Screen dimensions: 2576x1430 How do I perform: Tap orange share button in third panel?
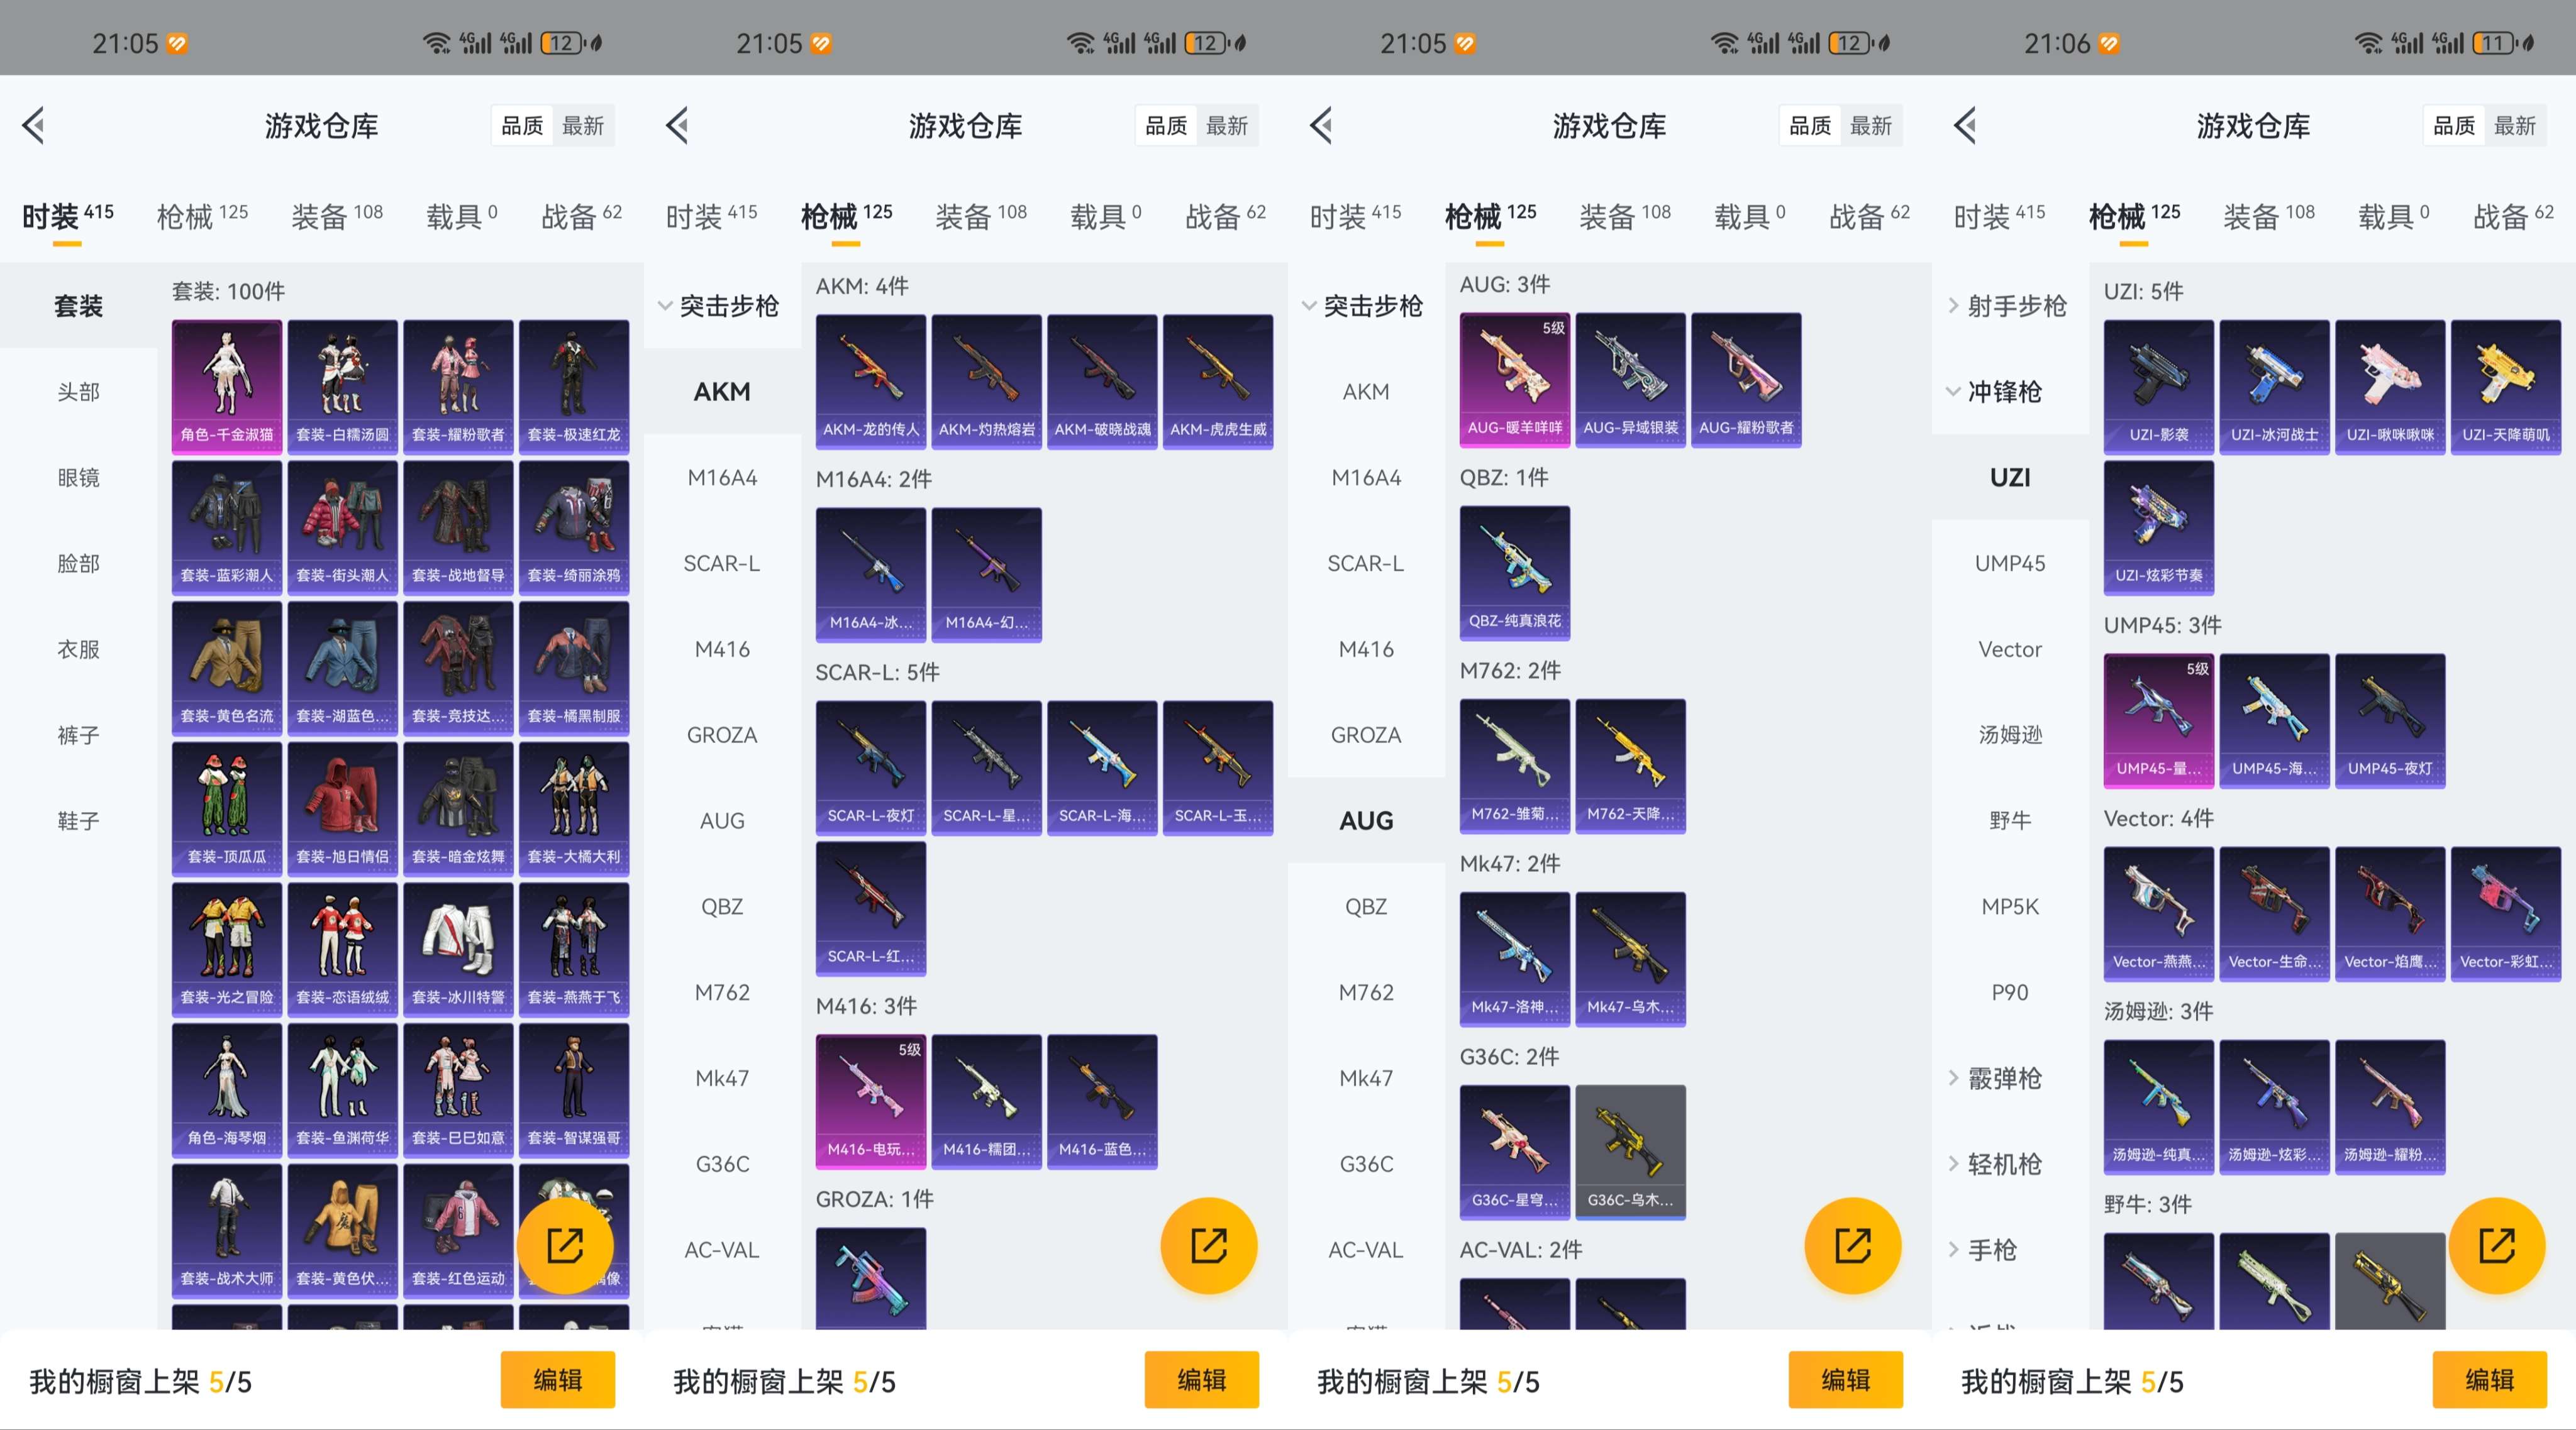click(x=1853, y=1245)
